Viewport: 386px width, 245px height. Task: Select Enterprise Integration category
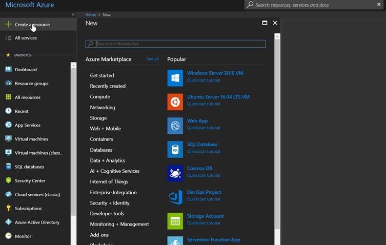click(113, 192)
